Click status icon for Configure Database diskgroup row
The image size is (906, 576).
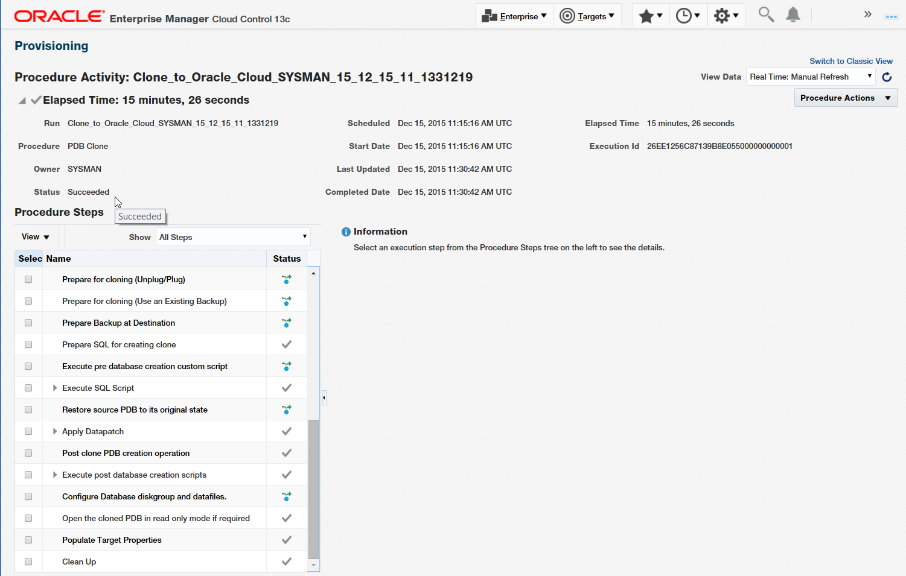point(287,496)
